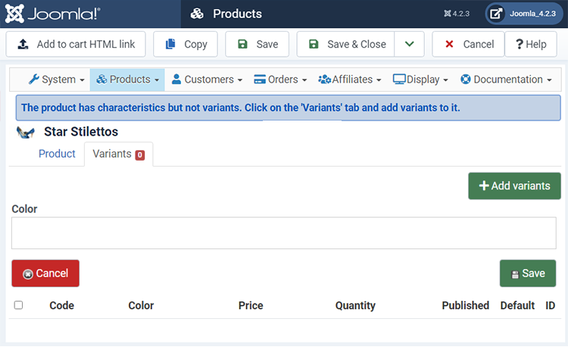Toggle the select-all checkbox in variants table
The height and width of the screenshot is (347, 568).
click(18, 305)
